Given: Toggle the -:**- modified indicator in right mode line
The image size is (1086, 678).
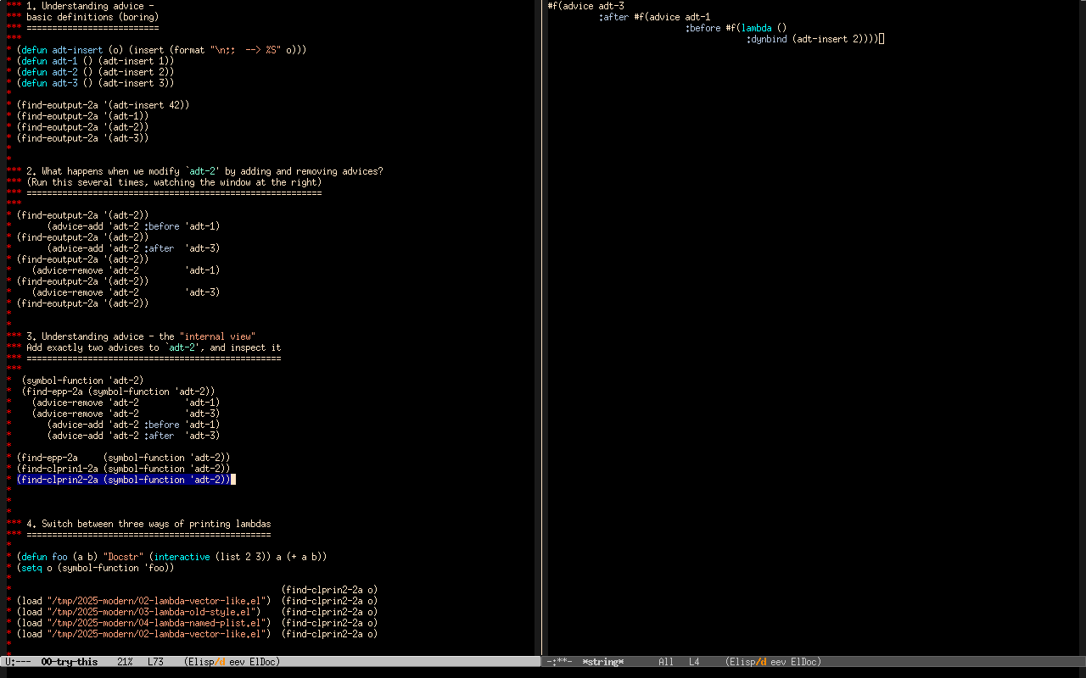Looking at the screenshot, I should (x=559, y=662).
